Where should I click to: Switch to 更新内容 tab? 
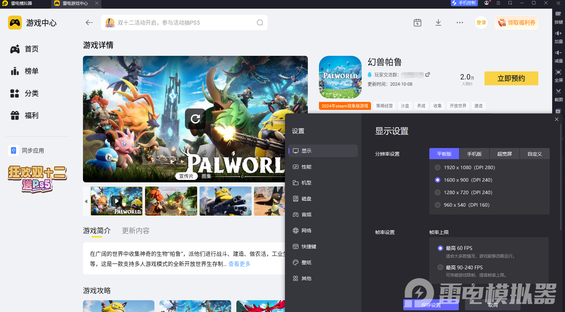(x=136, y=231)
